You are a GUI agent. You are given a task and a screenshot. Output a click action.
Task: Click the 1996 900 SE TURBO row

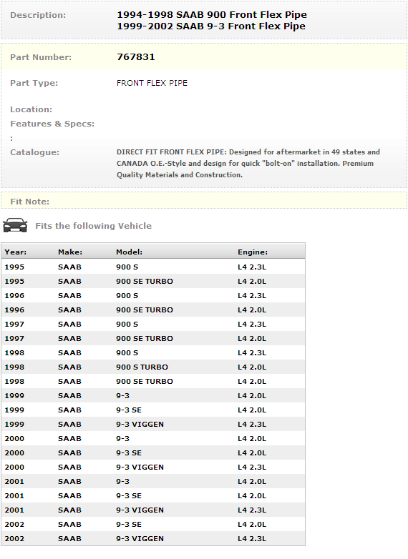(x=153, y=310)
